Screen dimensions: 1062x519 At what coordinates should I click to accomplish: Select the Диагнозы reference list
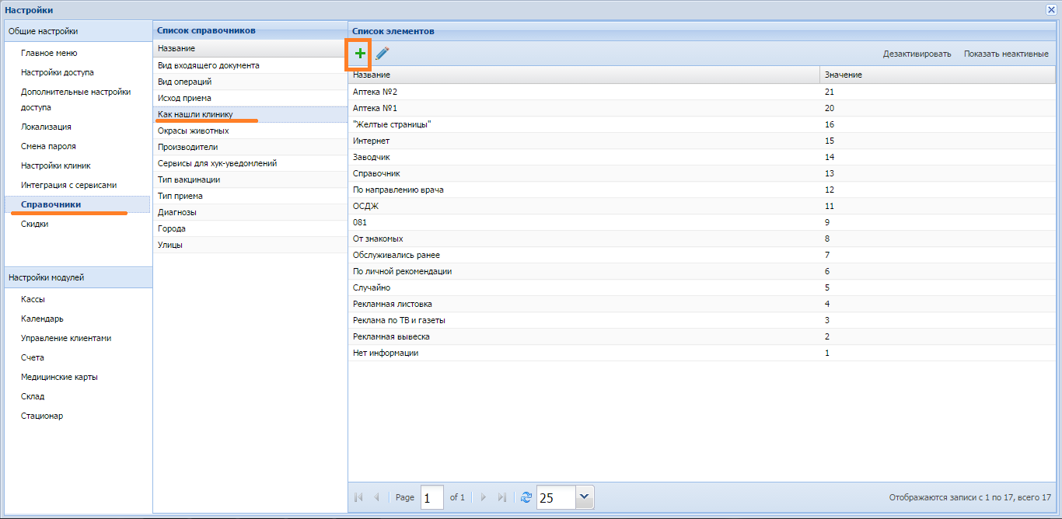tap(177, 212)
